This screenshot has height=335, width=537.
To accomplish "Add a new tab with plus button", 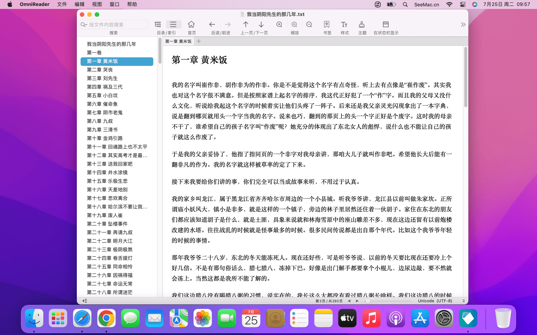I will [199, 41].
